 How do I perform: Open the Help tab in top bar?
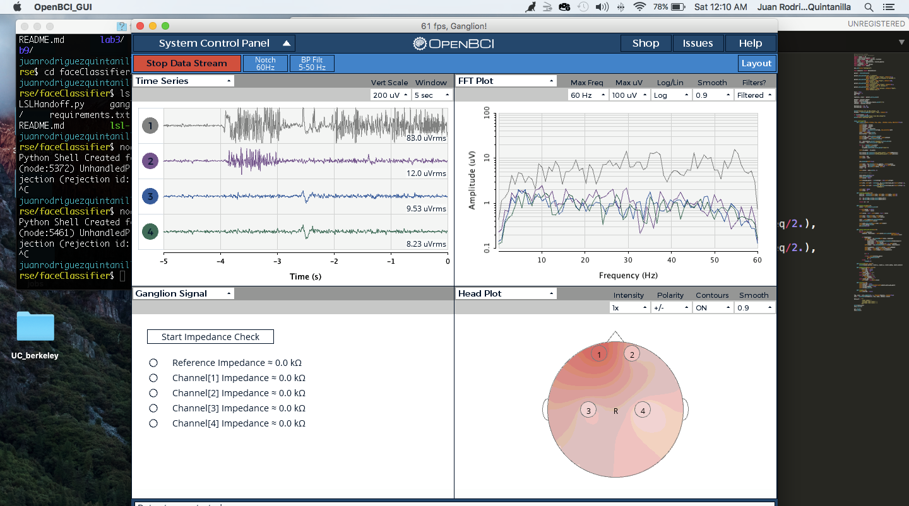[x=750, y=44]
